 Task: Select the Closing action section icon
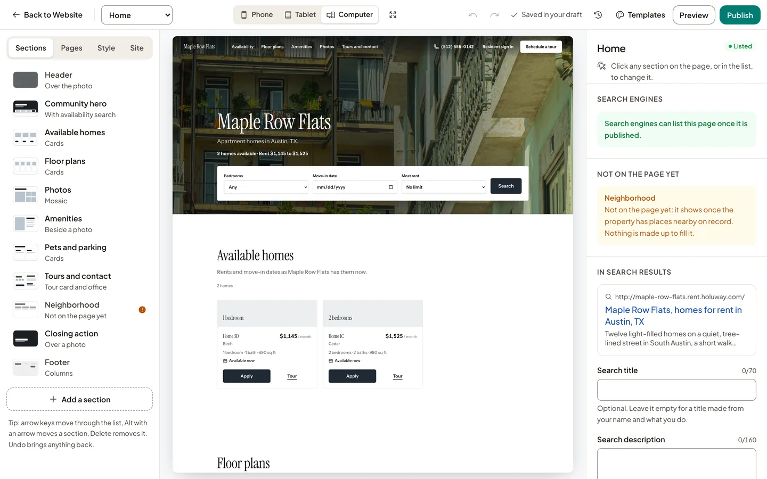coord(26,338)
